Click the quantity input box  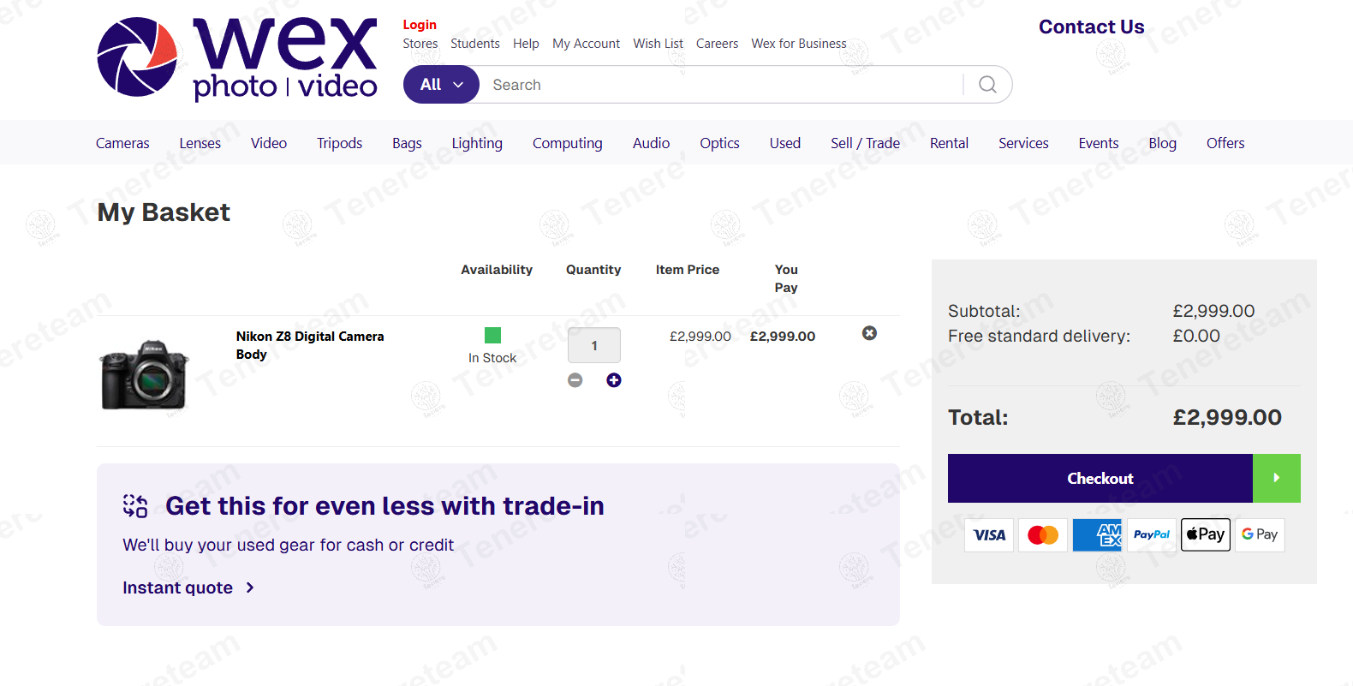pyautogui.click(x=594, y=345)
